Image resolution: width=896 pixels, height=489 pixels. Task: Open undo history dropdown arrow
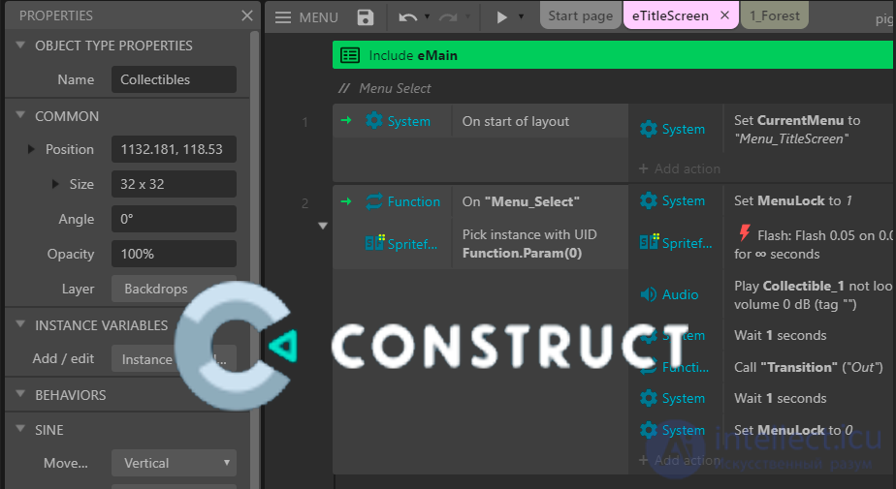(427, 16)
